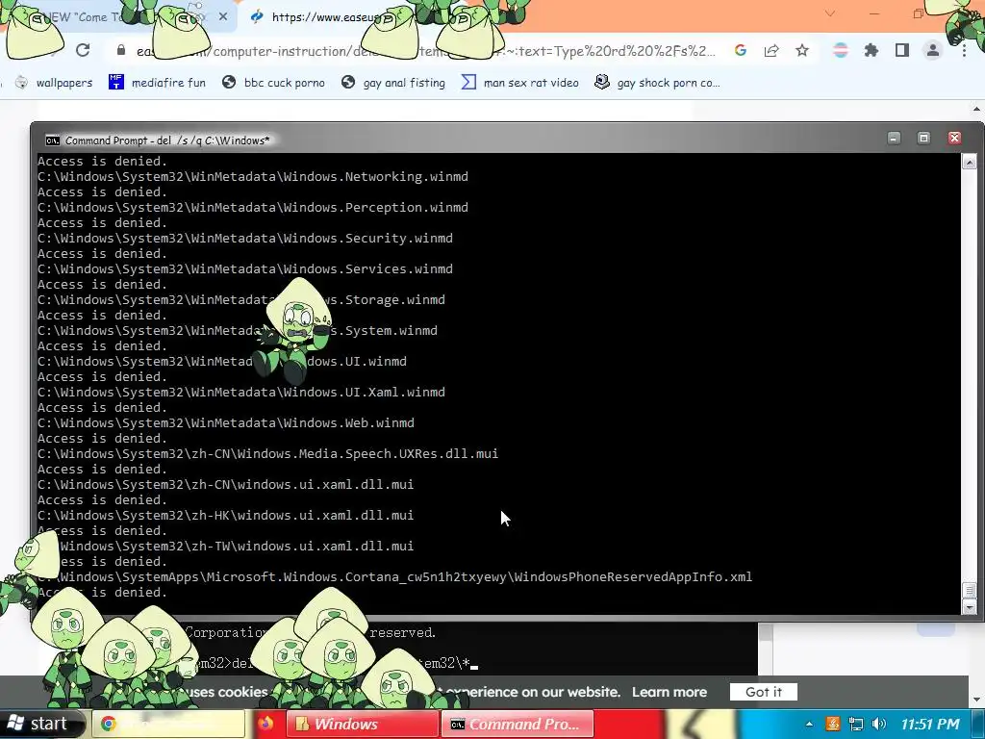985x739 pixels.
Task: Close the first browser tab
Action: 223,17
